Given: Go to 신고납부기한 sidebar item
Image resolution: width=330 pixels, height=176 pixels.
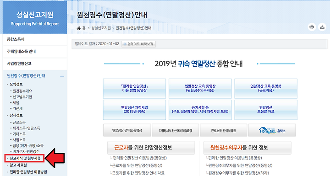Looking at the screenshot, I should pos(22,97).
